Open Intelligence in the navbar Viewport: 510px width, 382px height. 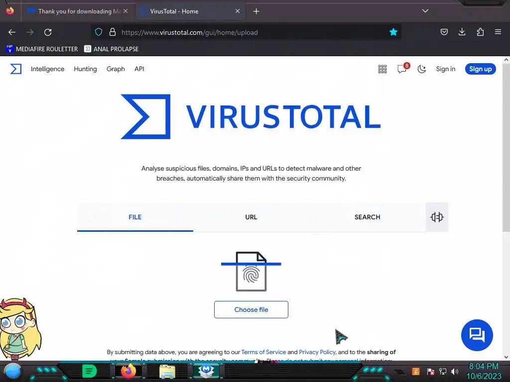point(47,69)
